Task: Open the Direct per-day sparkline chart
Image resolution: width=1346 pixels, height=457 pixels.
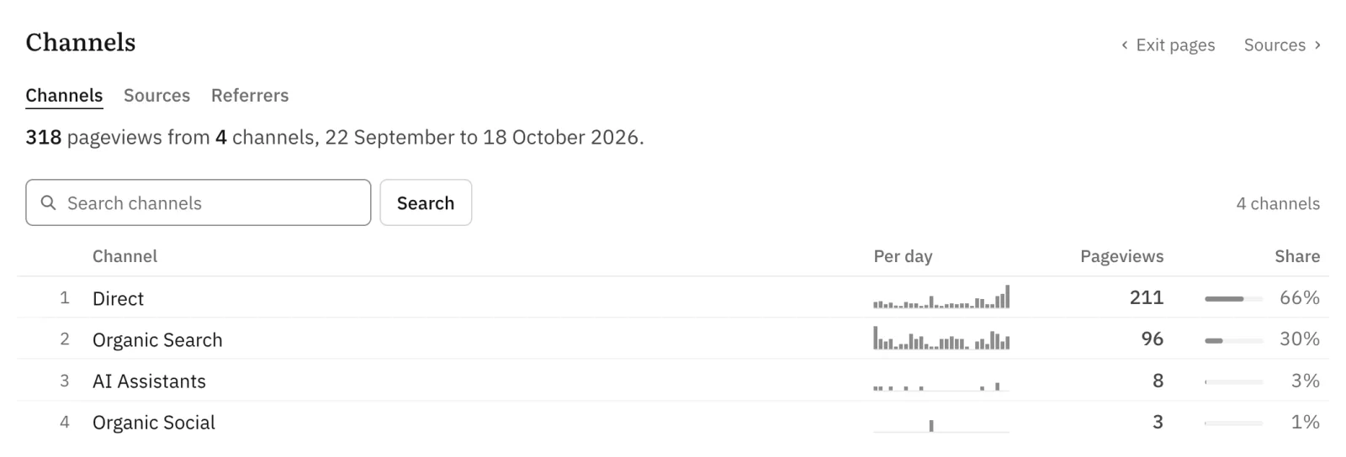Action: click(x=941, y=297)
